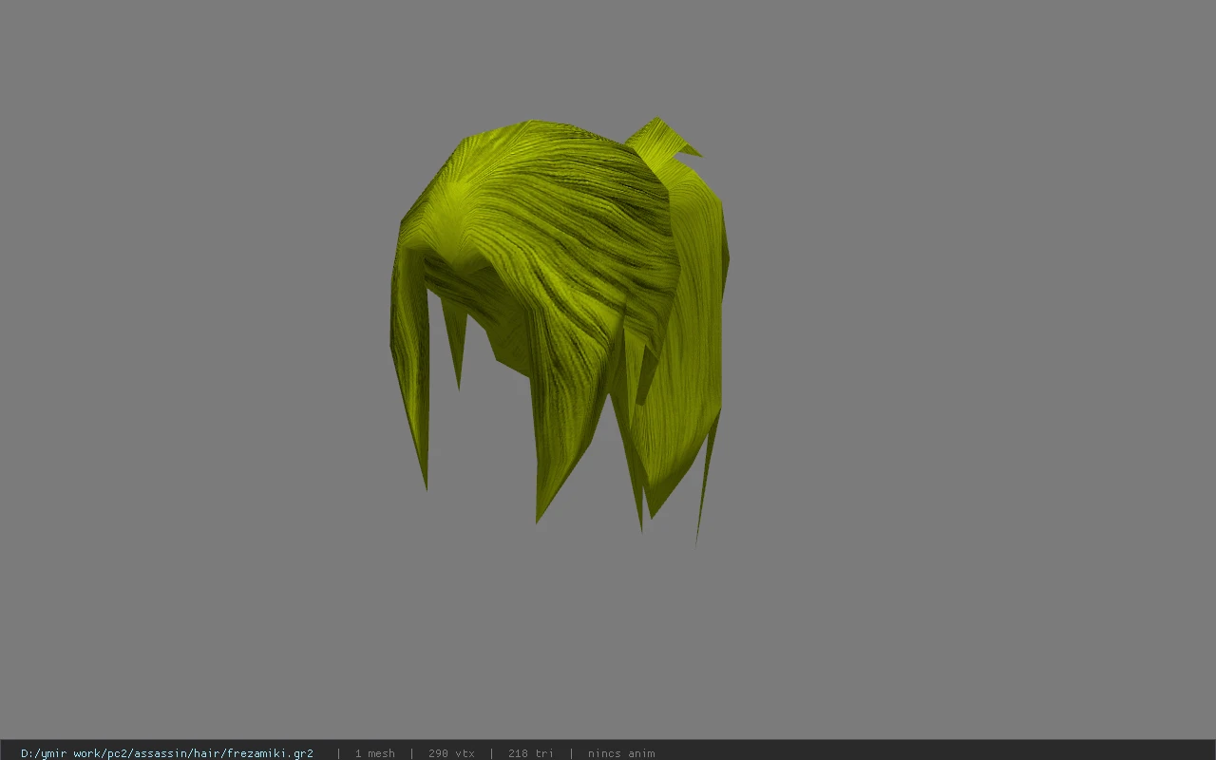Screen dimensions: 1216x760
Task: Click the 'nincs anim' status entry
Action: (x=621, y=753)
